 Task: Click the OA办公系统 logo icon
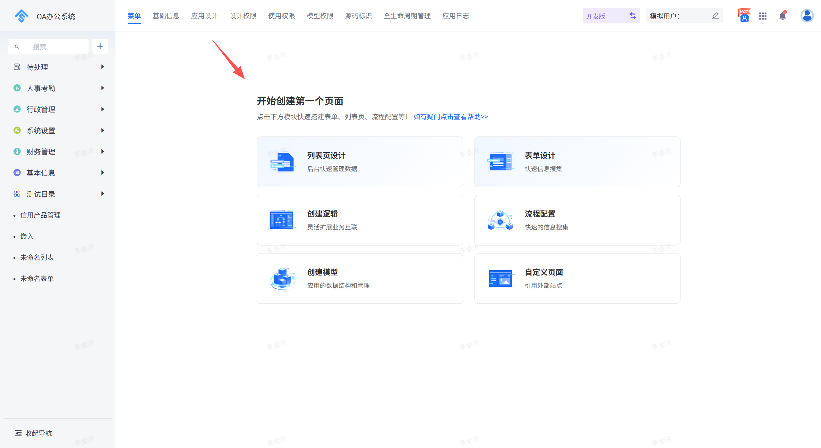21,16
